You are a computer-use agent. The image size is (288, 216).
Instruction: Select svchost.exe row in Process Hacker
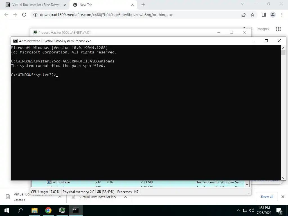tap(138, 182)
